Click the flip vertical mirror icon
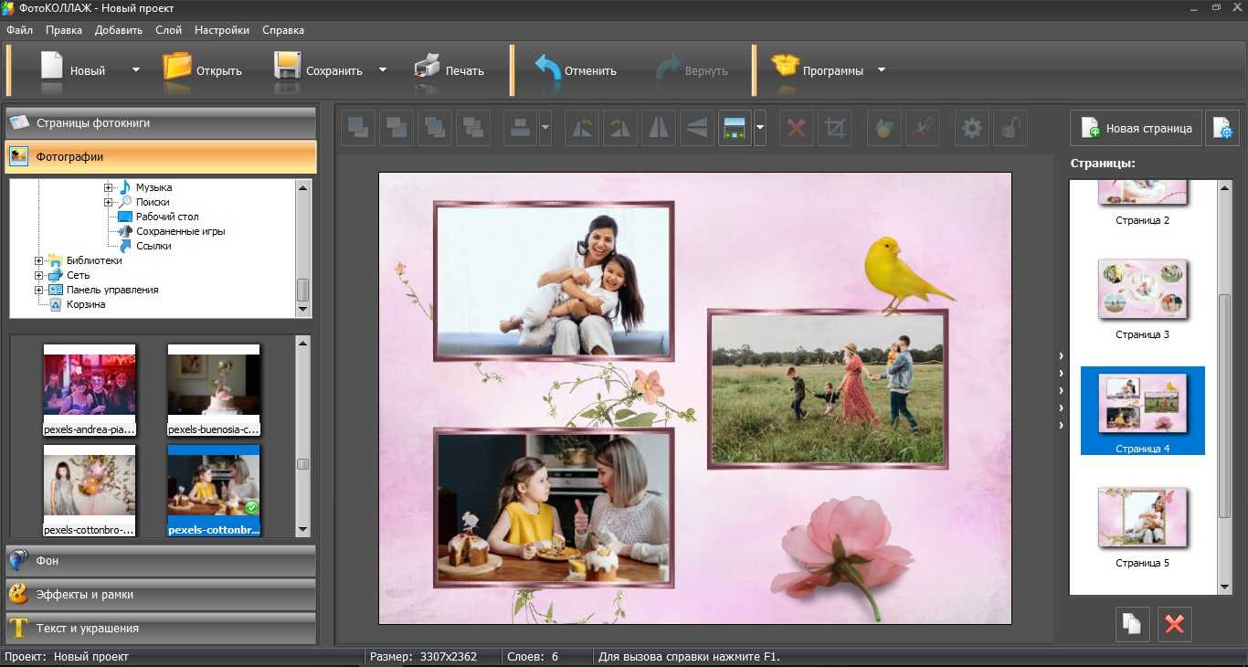1248x667 pixels. 696,129
